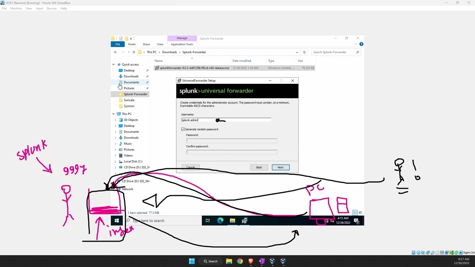The width and height of the screenshot is (475, 267).
Task: Open Task View in guest taskbar
Action: point(208,221)
